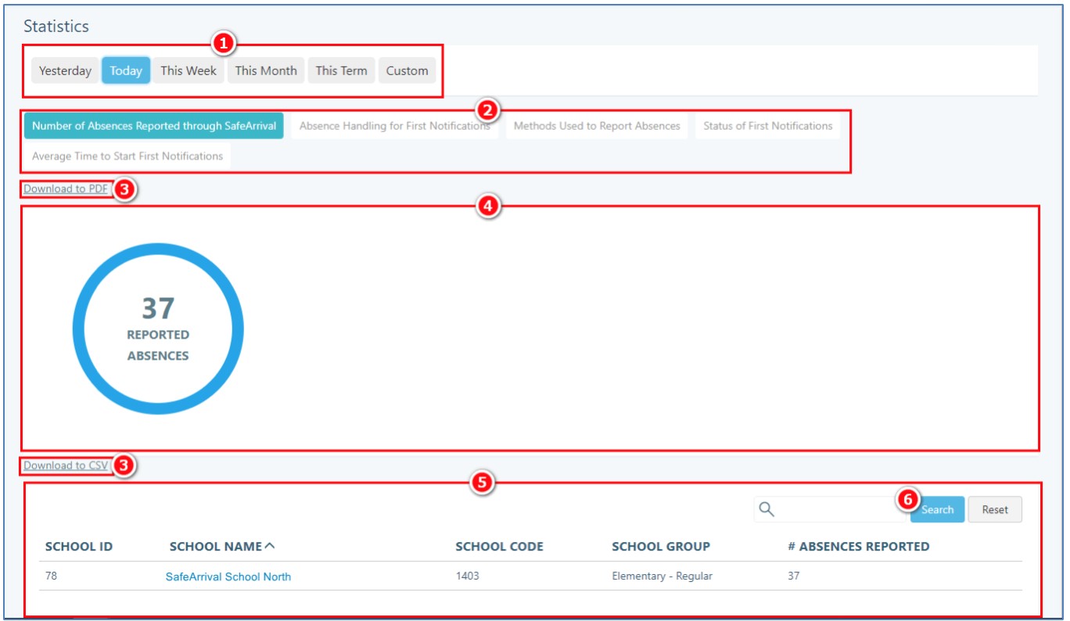This screenshot has width=1070, height=621.
Task: Click the Reset button
Action: 995,510
